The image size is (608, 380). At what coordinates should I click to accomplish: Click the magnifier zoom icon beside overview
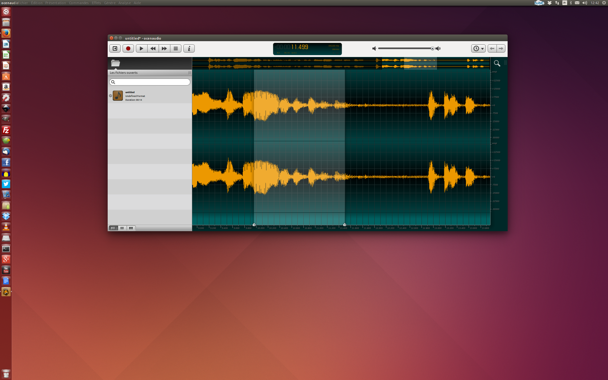tap(497, 63)
